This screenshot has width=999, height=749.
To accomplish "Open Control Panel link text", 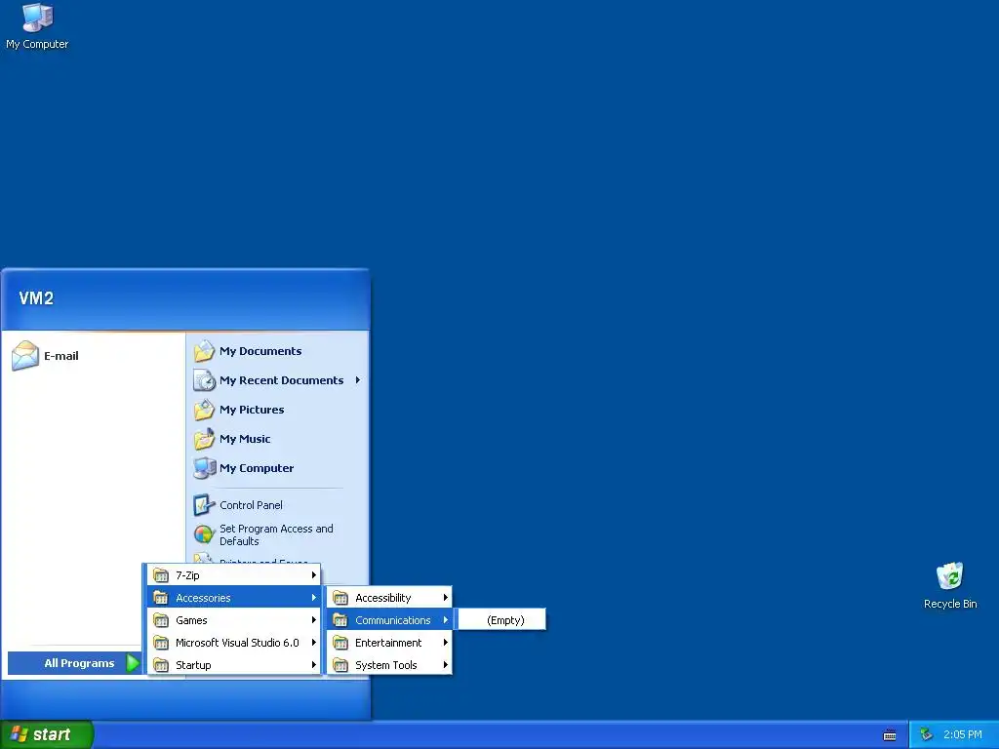I will coord(251,505).
